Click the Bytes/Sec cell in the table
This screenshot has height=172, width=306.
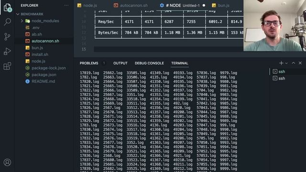click(x=108, y=32)
